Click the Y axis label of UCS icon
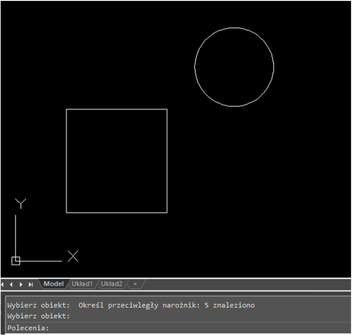Screen dimensions: 352x335 [x=21, y=204]
